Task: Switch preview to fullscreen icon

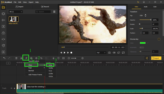Action: tap(123, 53)
